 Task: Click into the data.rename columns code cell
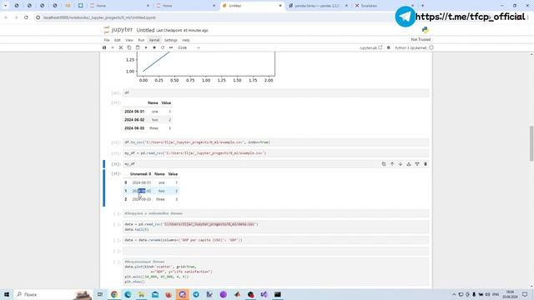(276, 240)
